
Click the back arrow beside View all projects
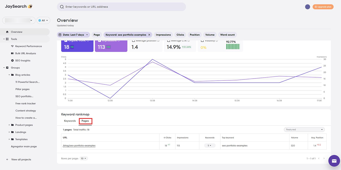7,160
